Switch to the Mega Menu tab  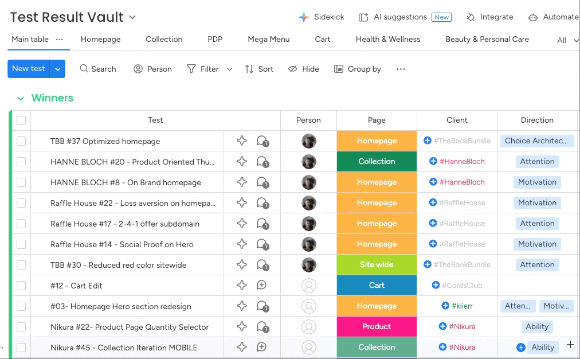[268, 40]
